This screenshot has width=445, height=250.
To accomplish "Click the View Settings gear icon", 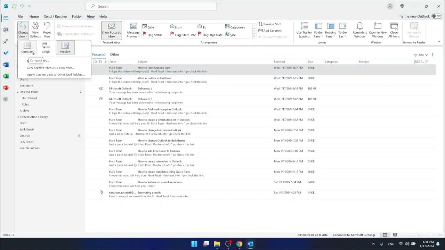I will point(35,26).
